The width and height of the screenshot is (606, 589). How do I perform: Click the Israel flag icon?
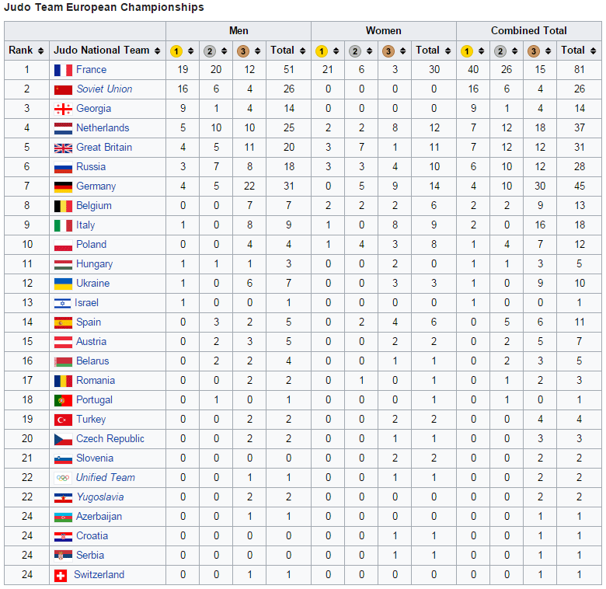[62, 303]
